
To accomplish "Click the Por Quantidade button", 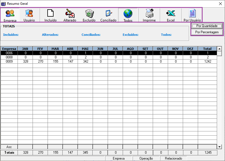I will [x=207, y=26].
